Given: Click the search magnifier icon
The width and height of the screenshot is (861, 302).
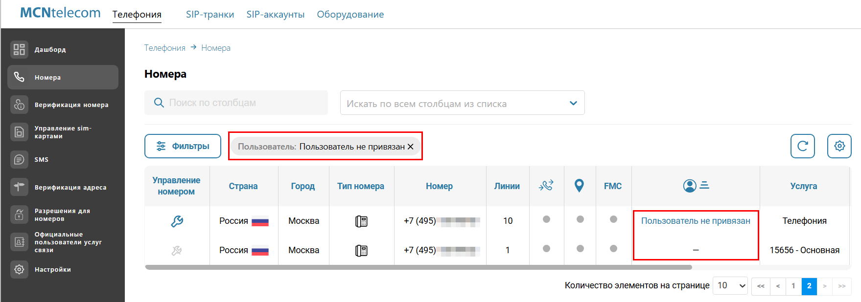Looking at the screenshot, I should point(159,103).
